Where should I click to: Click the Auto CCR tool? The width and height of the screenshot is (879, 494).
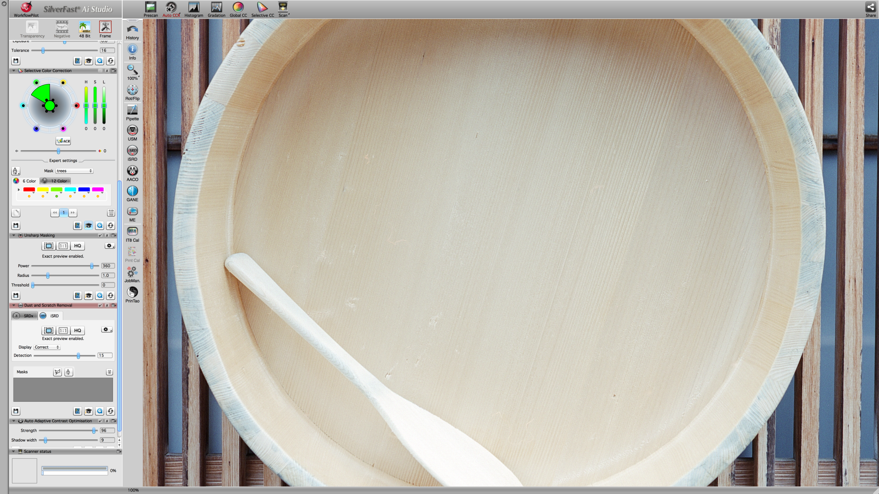click(171, 9)
